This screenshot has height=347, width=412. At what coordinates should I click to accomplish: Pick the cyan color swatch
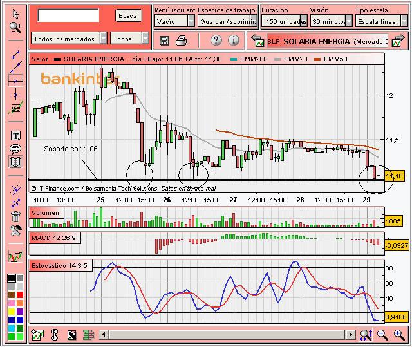[12, 328]
